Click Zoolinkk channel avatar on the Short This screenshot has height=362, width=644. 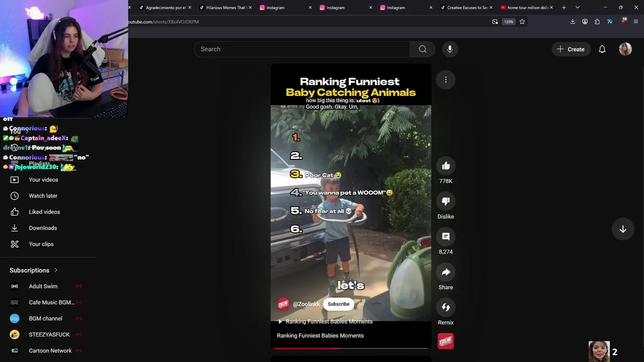tap(283, 304)
